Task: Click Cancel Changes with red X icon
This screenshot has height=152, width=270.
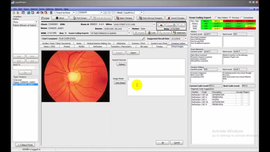Action: click(x=176, y=18)
